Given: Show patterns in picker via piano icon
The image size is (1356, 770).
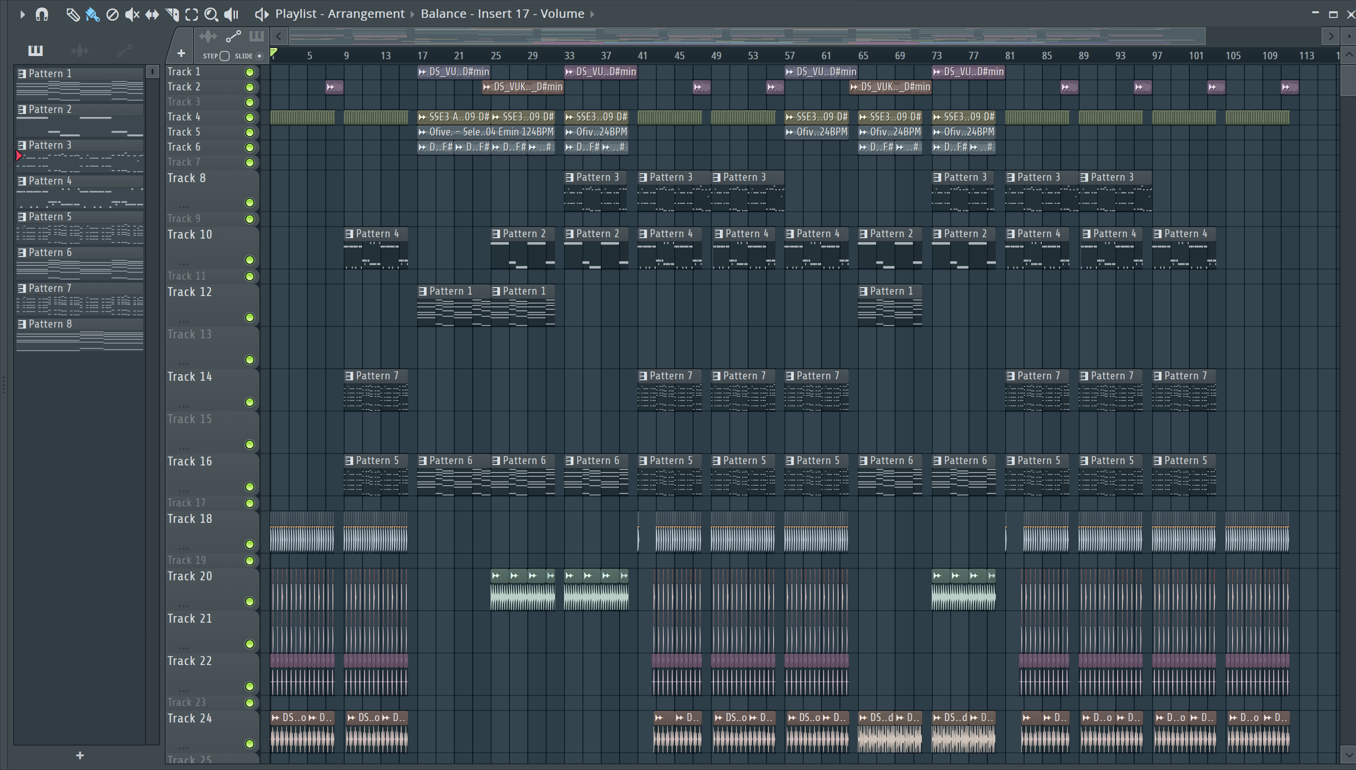Looking at the screenshot, I should (35, 50).
